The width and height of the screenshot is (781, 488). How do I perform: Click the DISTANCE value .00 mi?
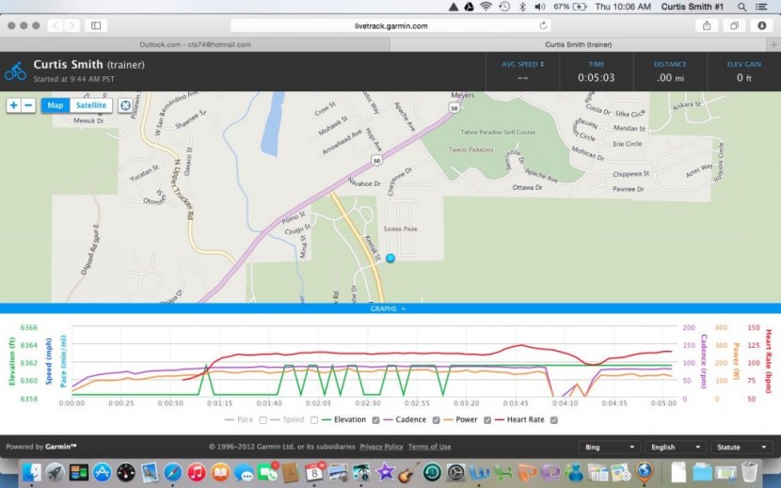[670, 78]
